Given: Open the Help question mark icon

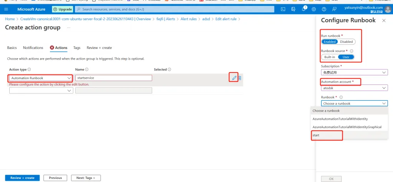Looking at the screenshot, I should 324,9.
